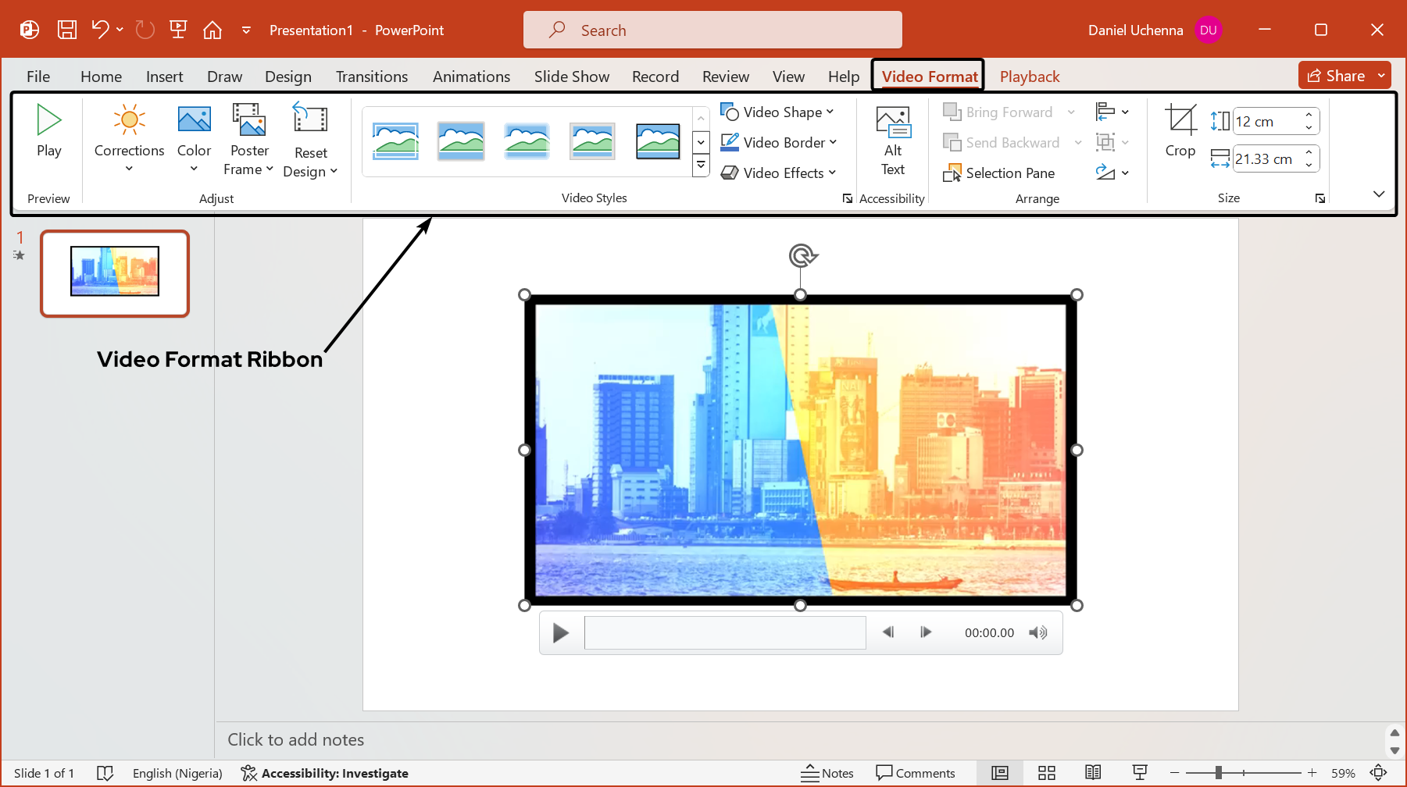Viewport: 1407px width, 787px height.
Task: Open Comments from the status bar
Action: pyautogui.click(x=916, y=773)
